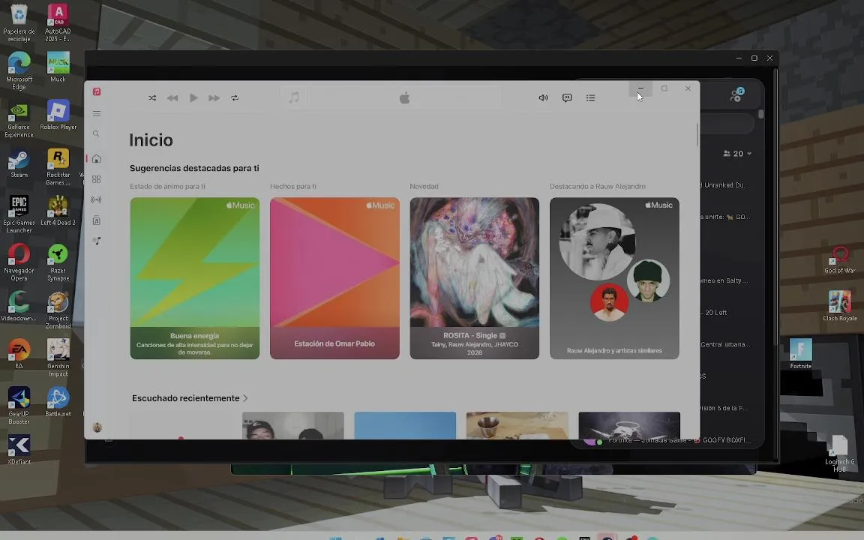
Task: Open Navegador Opera desktop shortcut
Action: click(x=19, y=262)
